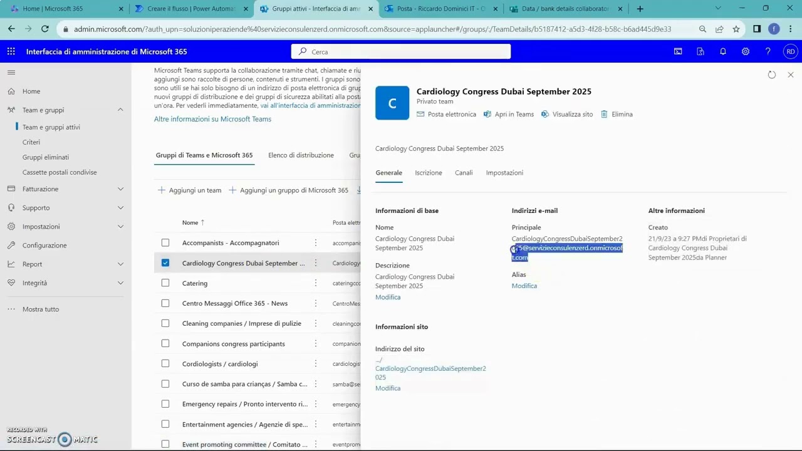Switch to Generale tab
Viewport: 802px width, 451px height.
click(388, 173)
